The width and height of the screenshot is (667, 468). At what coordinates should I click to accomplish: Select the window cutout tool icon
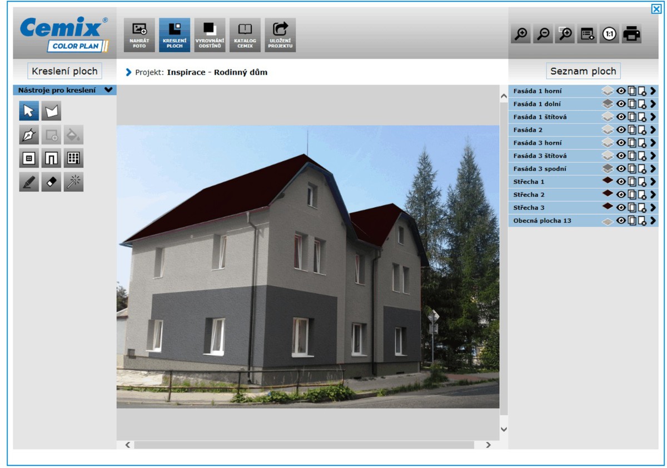tap(29, 158)
